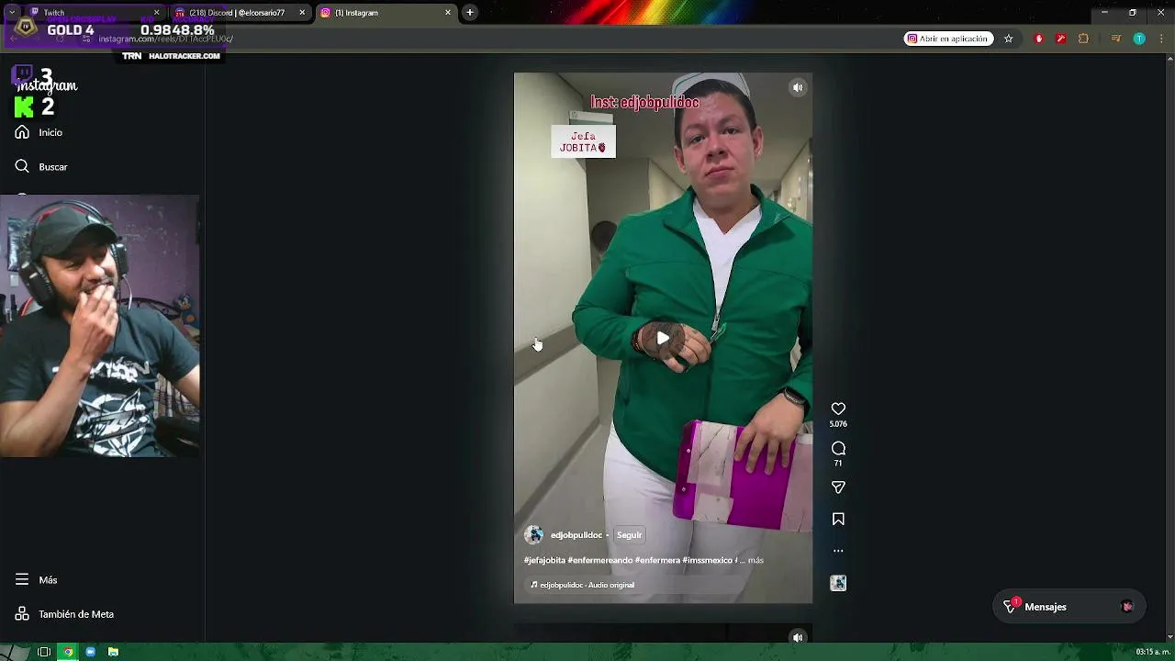Open the taskbar clock showing 03:15
Screen dimensions: 1175x661
[1153, 652]
